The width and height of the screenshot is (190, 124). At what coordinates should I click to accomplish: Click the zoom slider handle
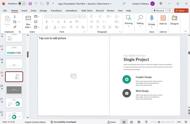pos(159,122)
